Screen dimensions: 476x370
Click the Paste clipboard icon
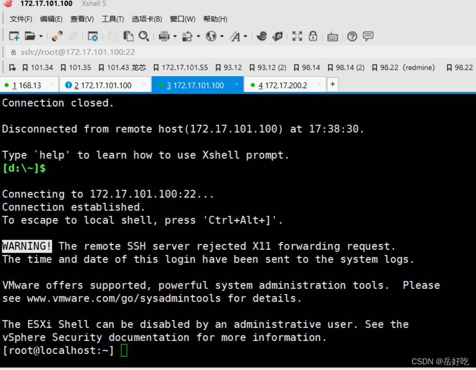(128, 36)
